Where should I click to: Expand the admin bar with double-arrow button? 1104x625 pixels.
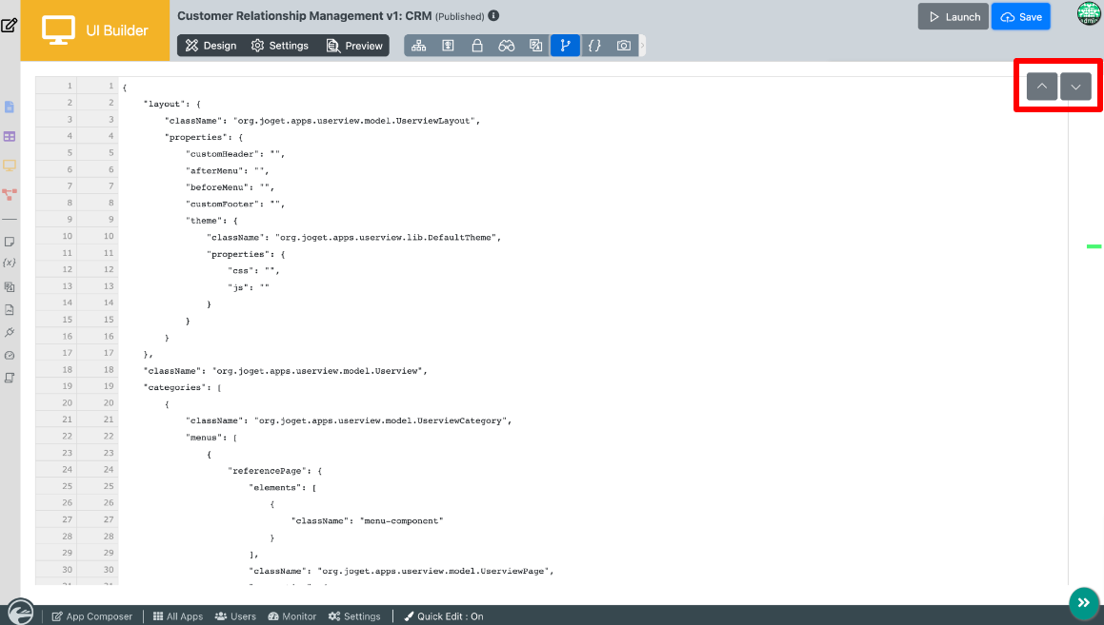pyautogui.click(x=1083, y=601)
